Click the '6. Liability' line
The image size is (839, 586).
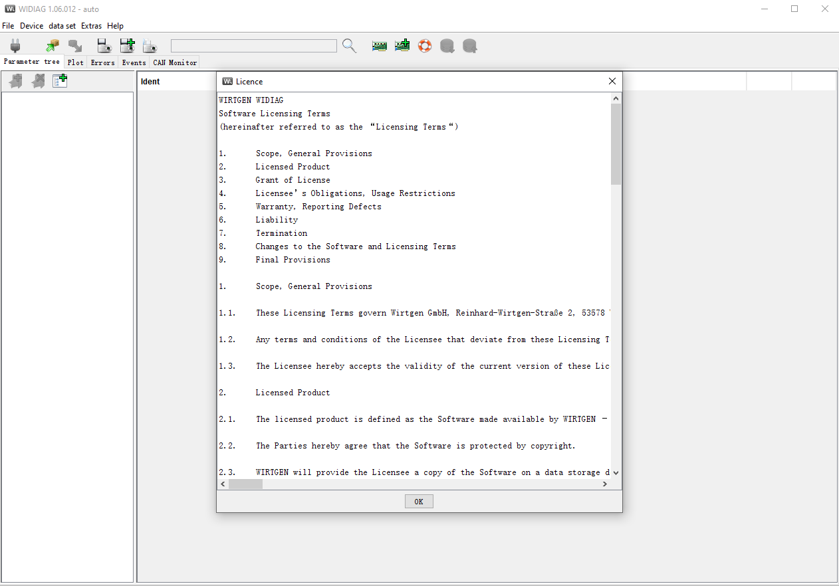click(x=258, y=220)
